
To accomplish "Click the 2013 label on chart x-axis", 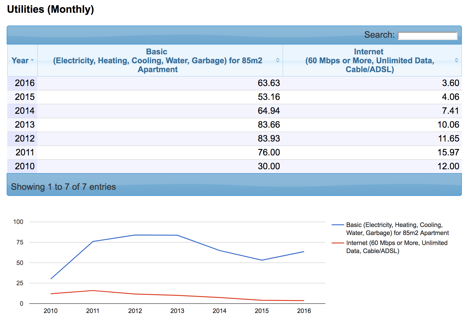I will [177, 311].
